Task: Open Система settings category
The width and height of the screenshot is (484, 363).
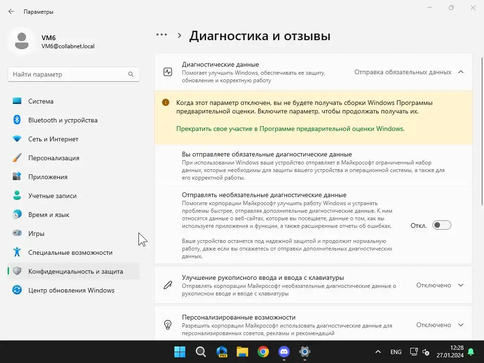Action: tap(73, 101)
